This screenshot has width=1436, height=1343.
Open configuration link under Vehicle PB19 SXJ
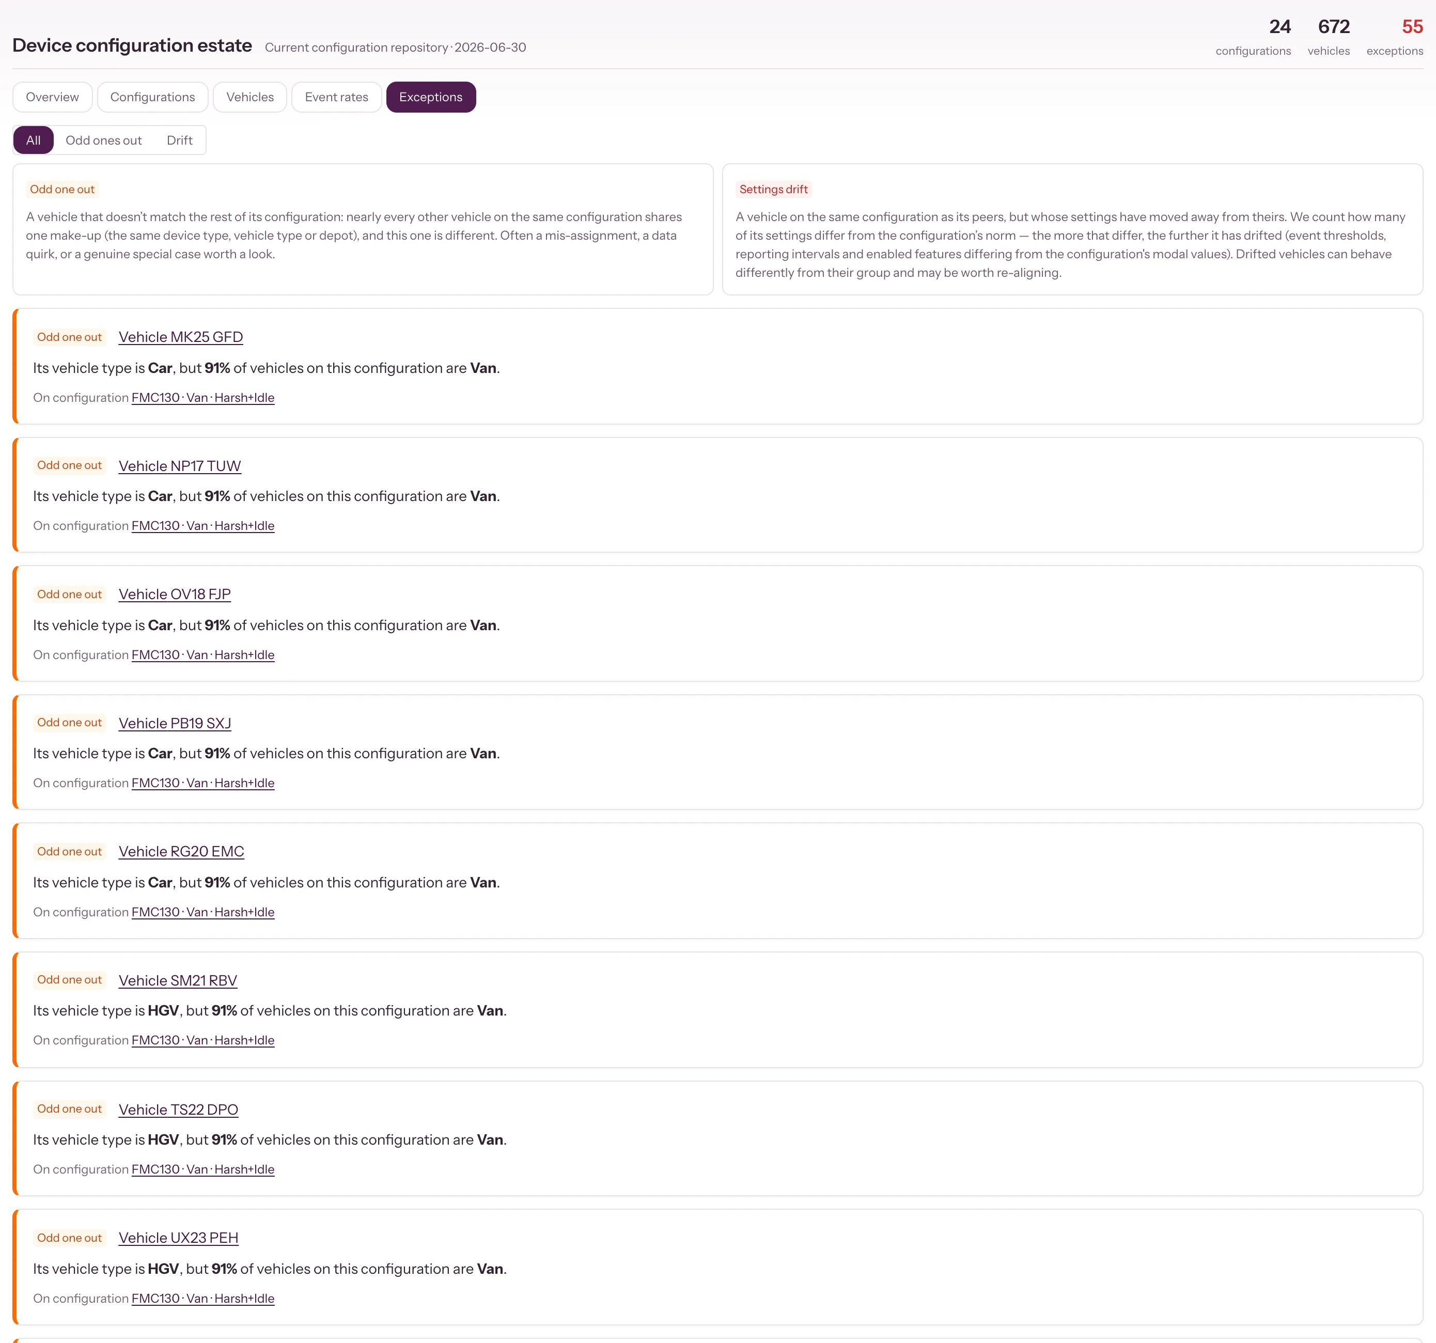click(203, 783)
